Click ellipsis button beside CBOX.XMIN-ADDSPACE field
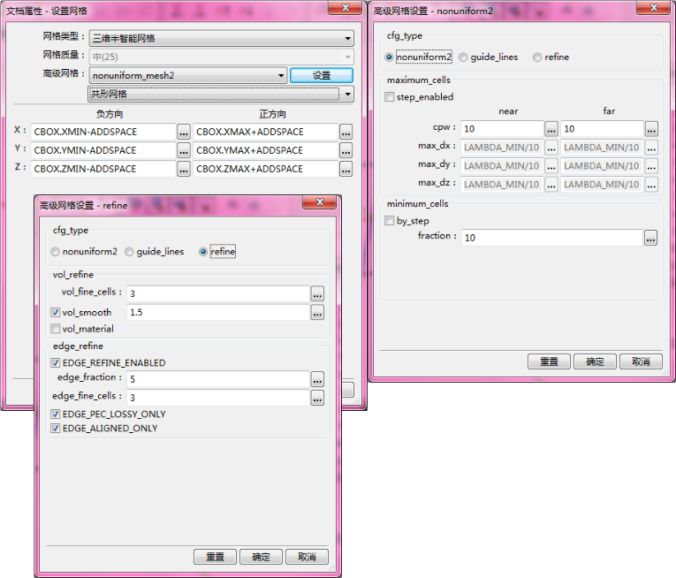The height and width of the screenshot is (578, 676). click(183, 132)
